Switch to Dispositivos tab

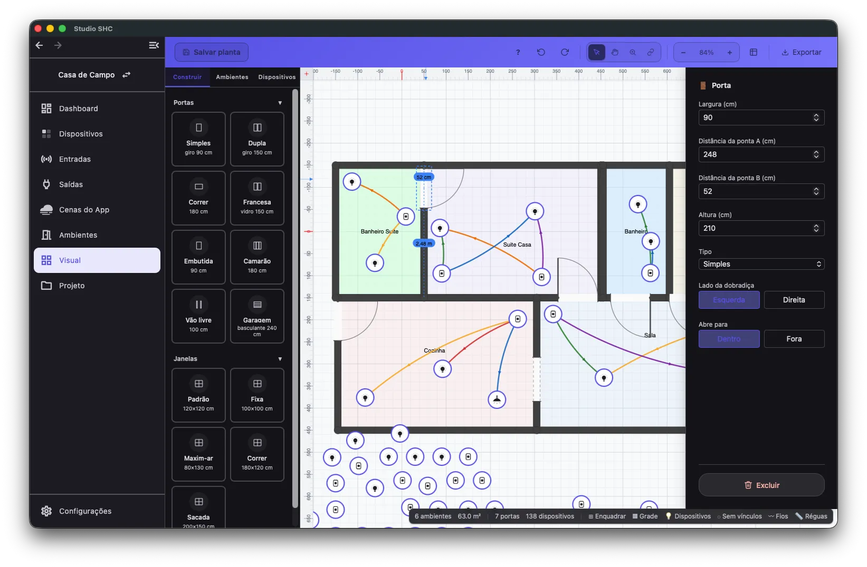[277, 77]
